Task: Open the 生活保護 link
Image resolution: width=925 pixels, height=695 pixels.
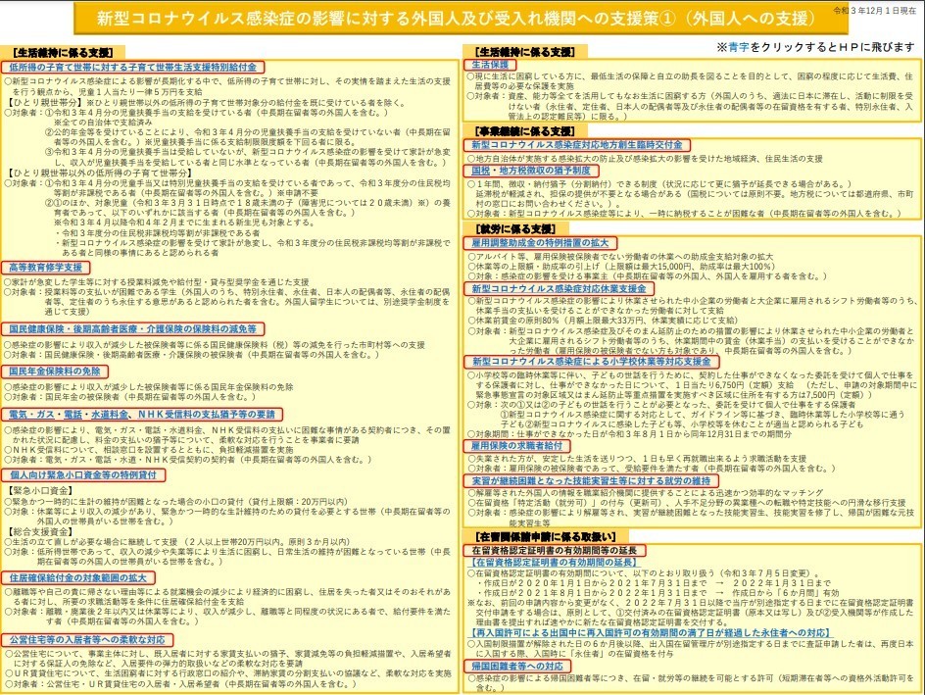Action: coord(490,65)
